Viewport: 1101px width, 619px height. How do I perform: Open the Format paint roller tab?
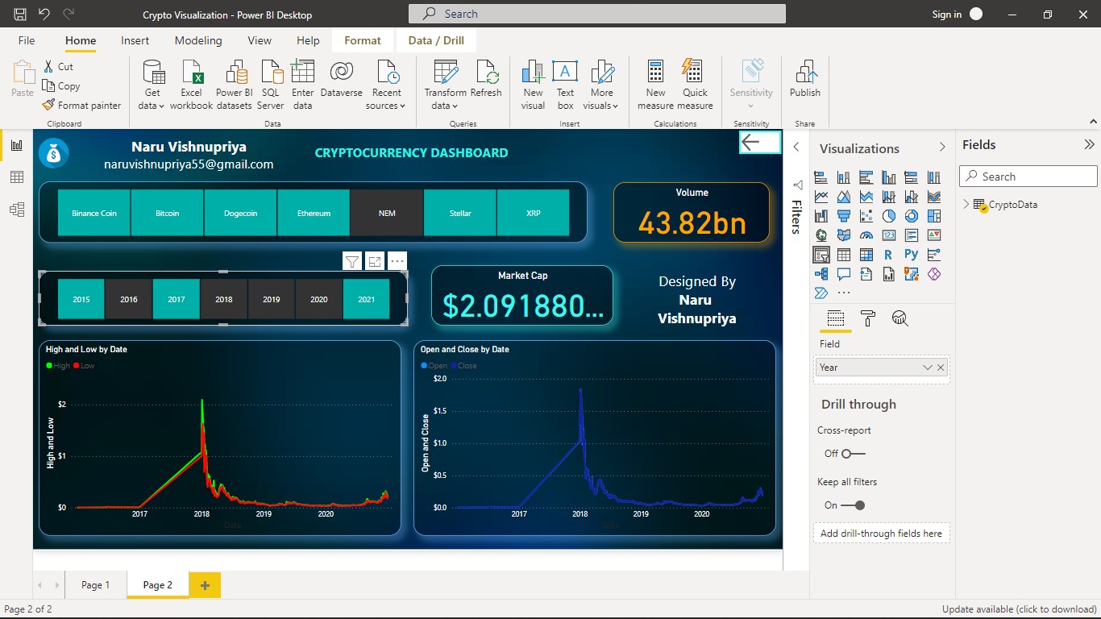tap(868, 318)
